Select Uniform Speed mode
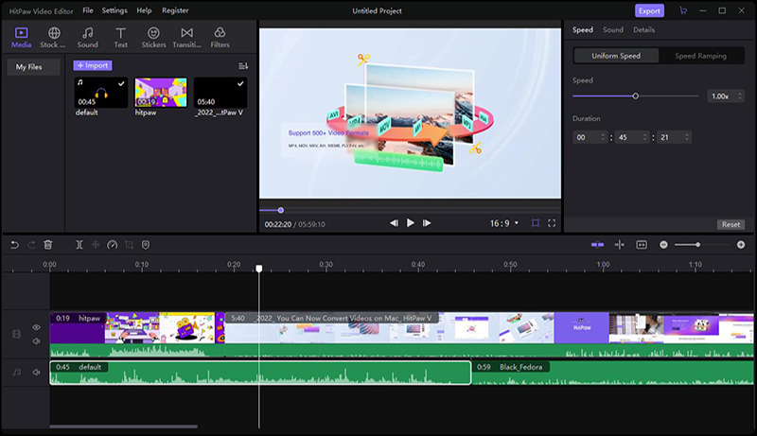This screenshot has height=436, width=757. [x=616, y=56]
